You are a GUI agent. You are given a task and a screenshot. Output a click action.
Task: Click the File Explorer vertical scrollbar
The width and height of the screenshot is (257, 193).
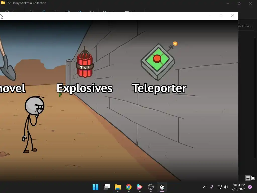click(255, 98)
